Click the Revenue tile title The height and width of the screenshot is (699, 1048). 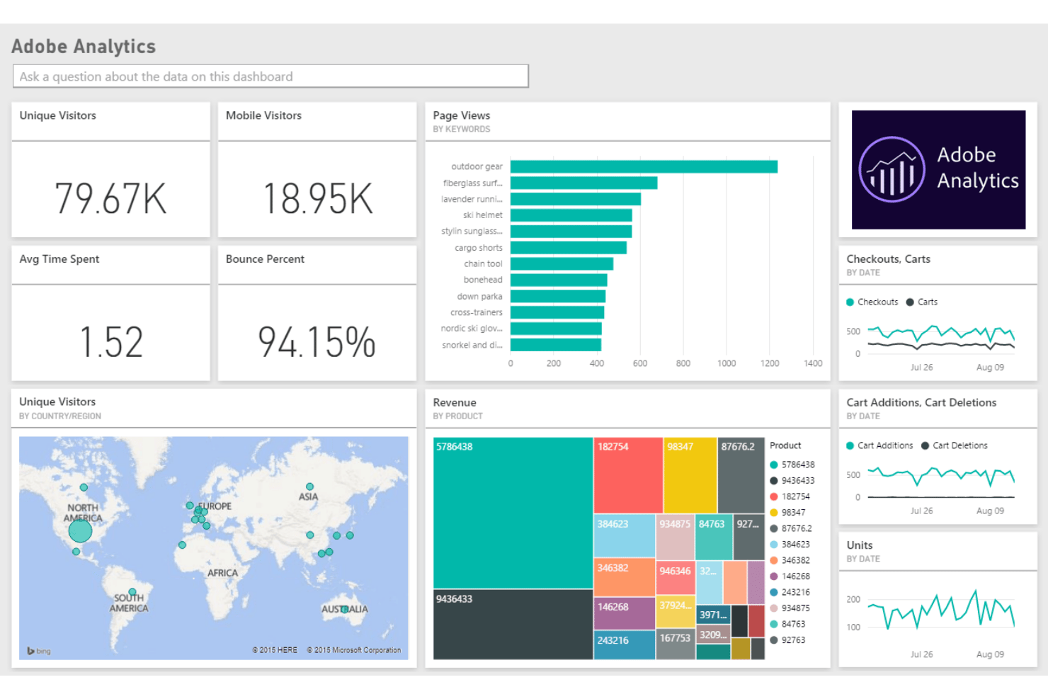pos(455,402)
